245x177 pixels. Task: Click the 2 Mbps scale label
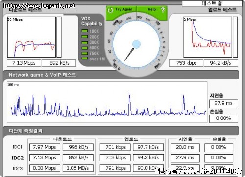pyautogui.click(x=190, y=20)
